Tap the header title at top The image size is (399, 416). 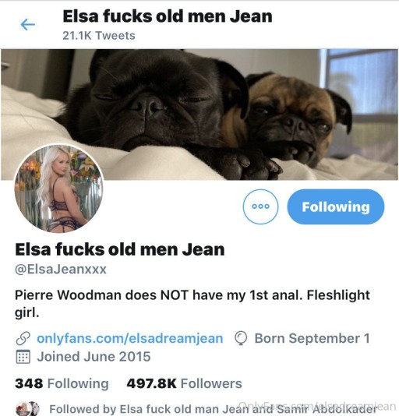[168, 16]
